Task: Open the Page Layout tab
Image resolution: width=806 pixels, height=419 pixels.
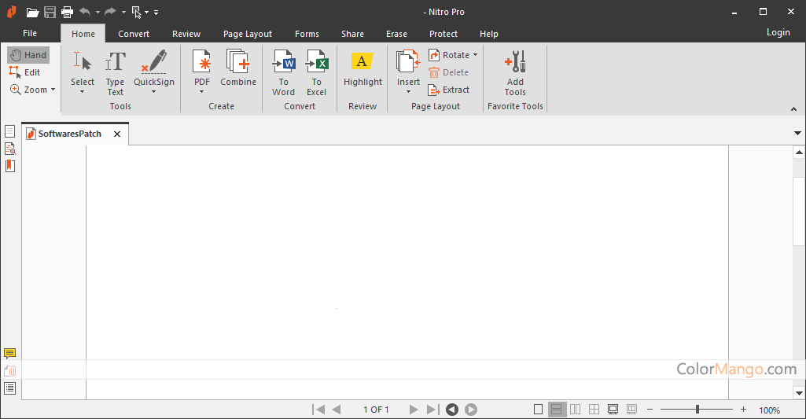Action: 247,34
